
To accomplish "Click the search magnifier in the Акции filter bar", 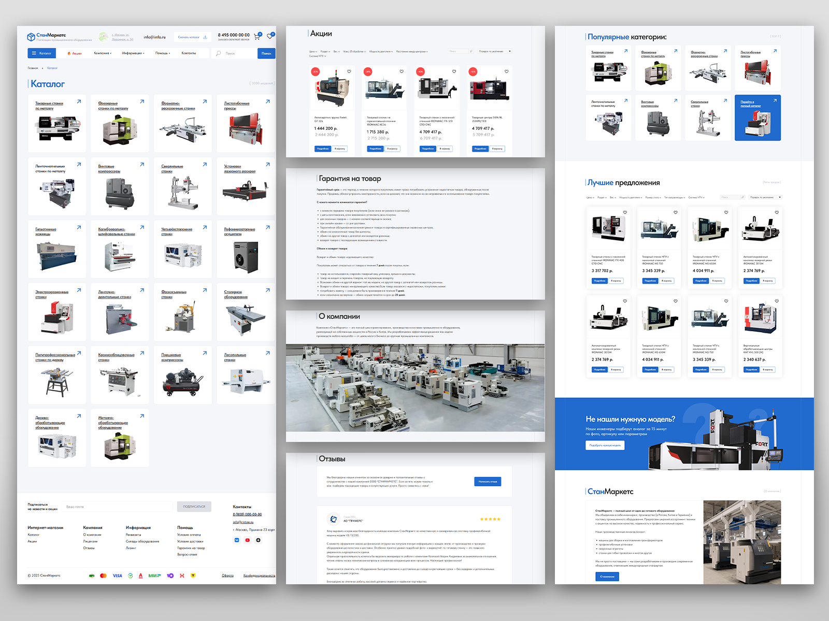I will (470, 51).
